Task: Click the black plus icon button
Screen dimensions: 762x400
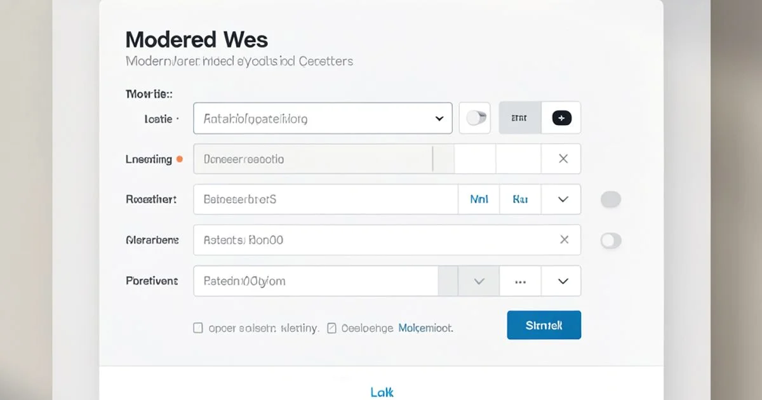Action: [561, 118]
